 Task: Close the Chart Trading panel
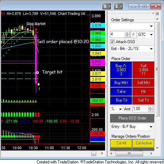tap(157, 14)
